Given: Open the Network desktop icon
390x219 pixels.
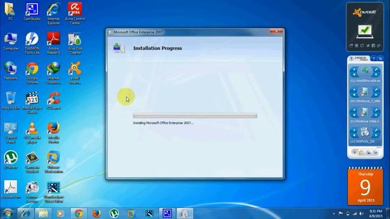Looking at the screenshot, I should point(10,71).
